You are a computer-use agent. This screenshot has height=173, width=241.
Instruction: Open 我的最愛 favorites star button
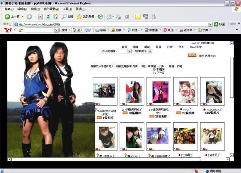85,16
